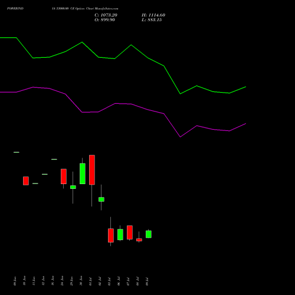Select the flat green dash candle for 09 Jun
The height and width of the screenshot is (295, 295).
[17, 152]
